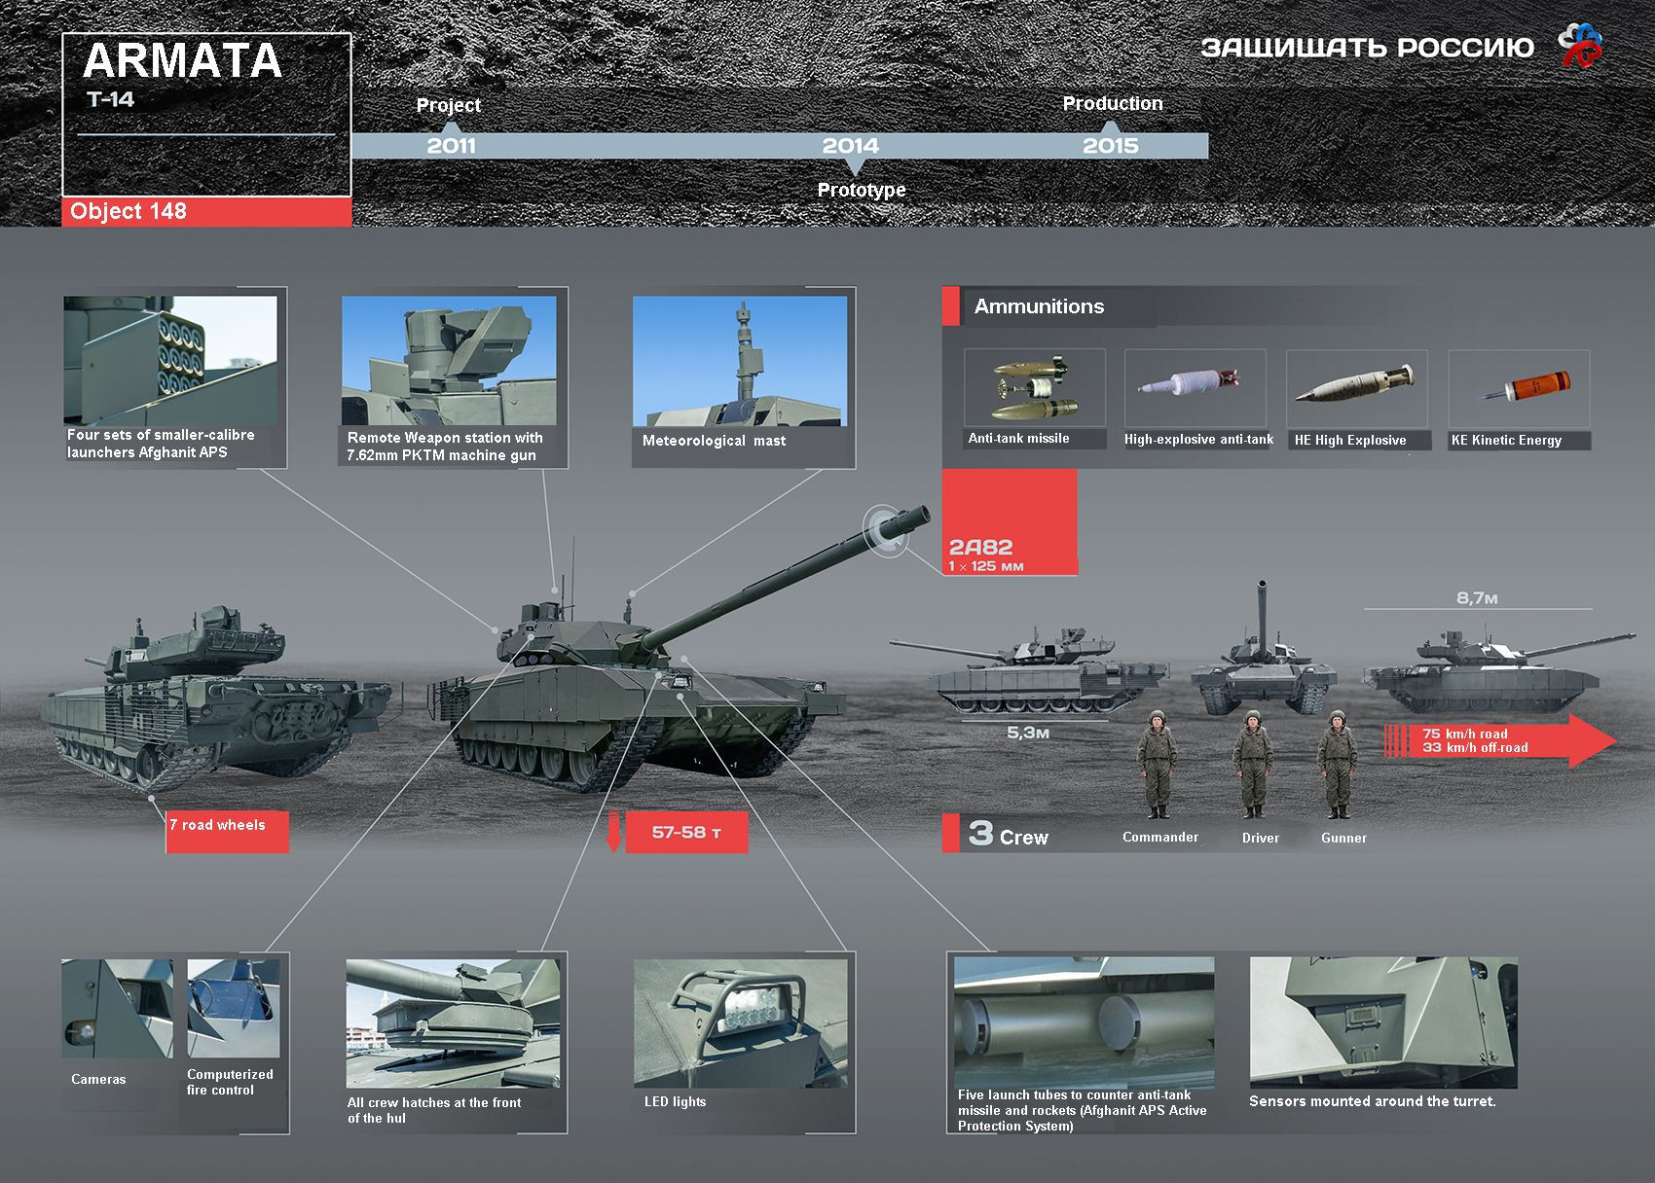Click the red speed arrow 75 km/h road
Viewport: 1655px width, 1183px height.
tap(1499, 740)
